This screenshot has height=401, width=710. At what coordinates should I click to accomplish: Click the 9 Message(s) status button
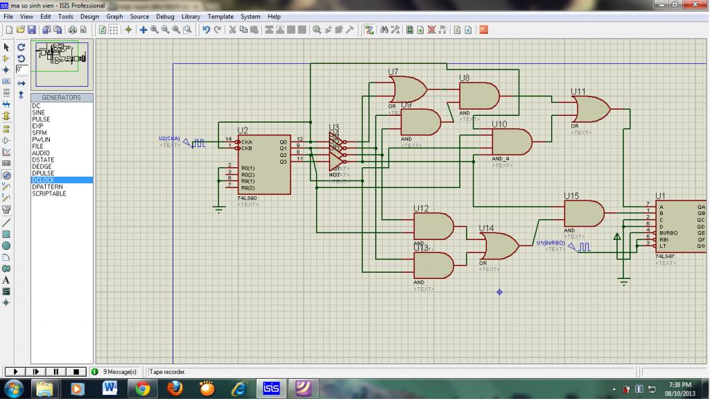[x=117, y=372]
